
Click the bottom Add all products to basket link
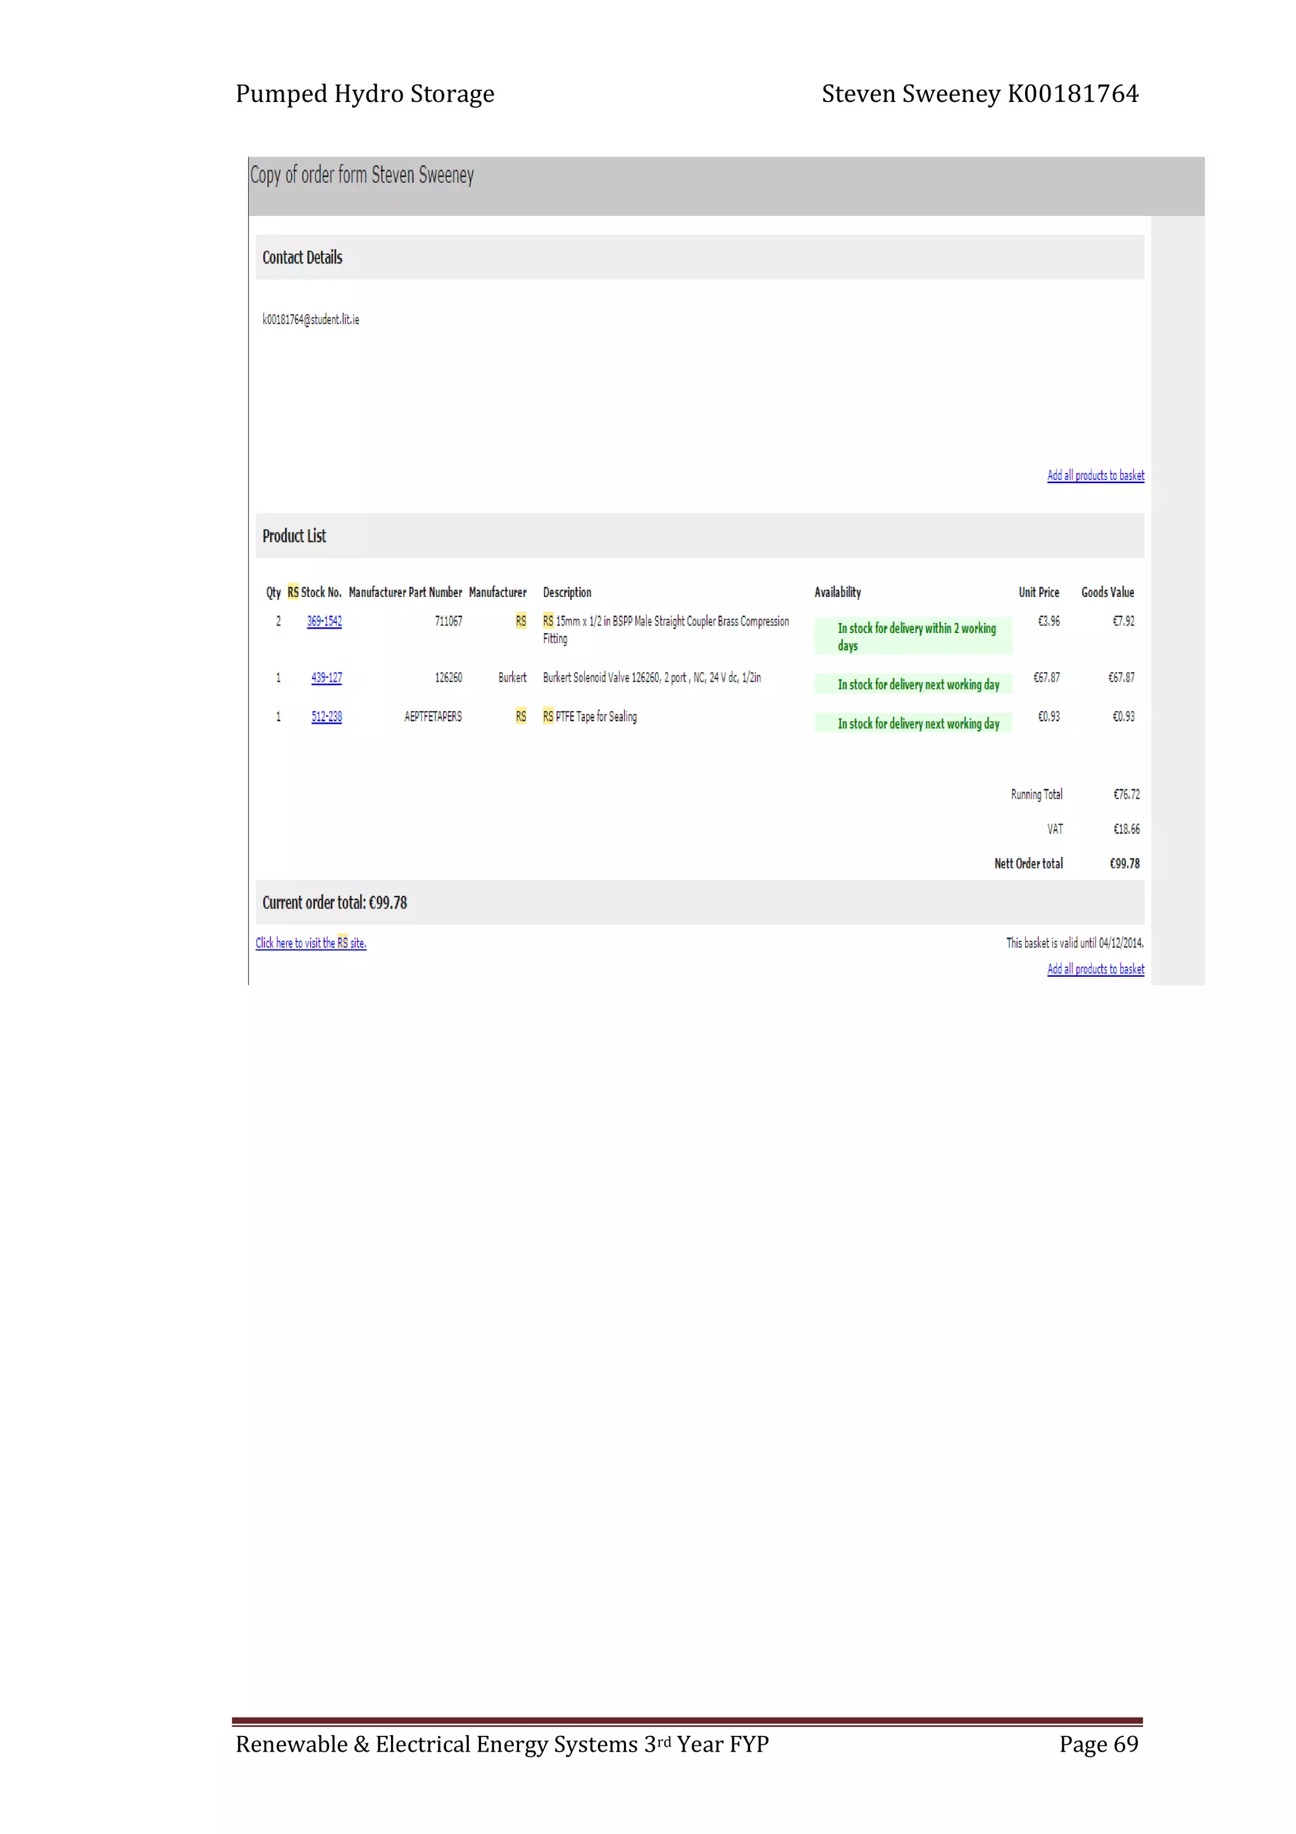pos(1095,969)
